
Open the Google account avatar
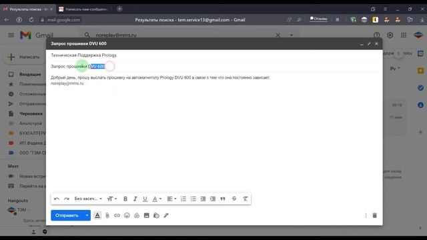click(418, 35)
